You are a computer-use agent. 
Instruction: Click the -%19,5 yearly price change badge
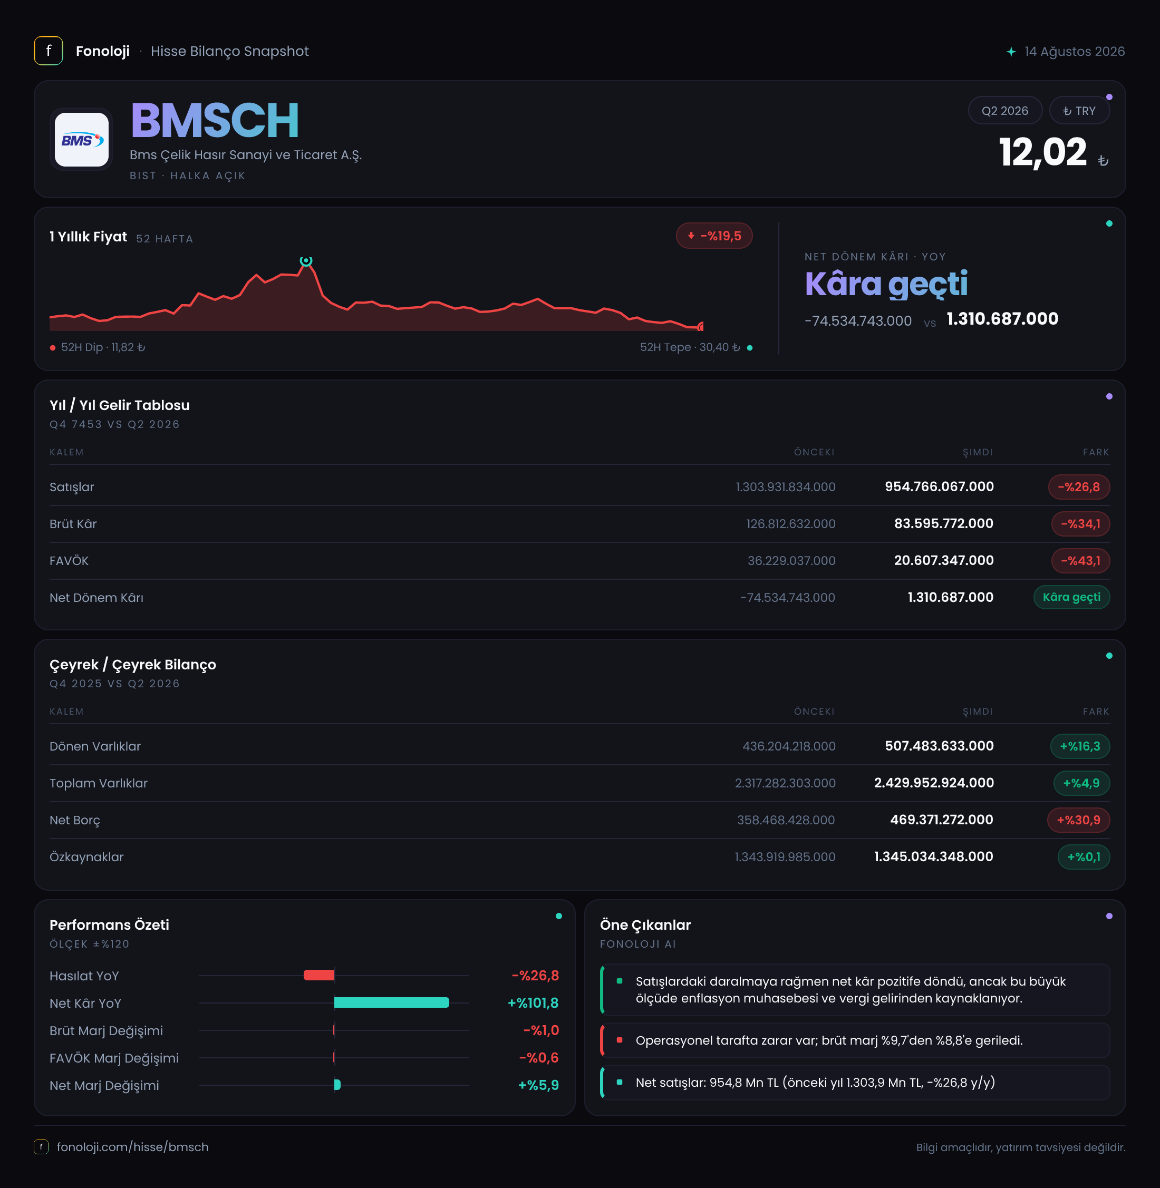(714, 236)
